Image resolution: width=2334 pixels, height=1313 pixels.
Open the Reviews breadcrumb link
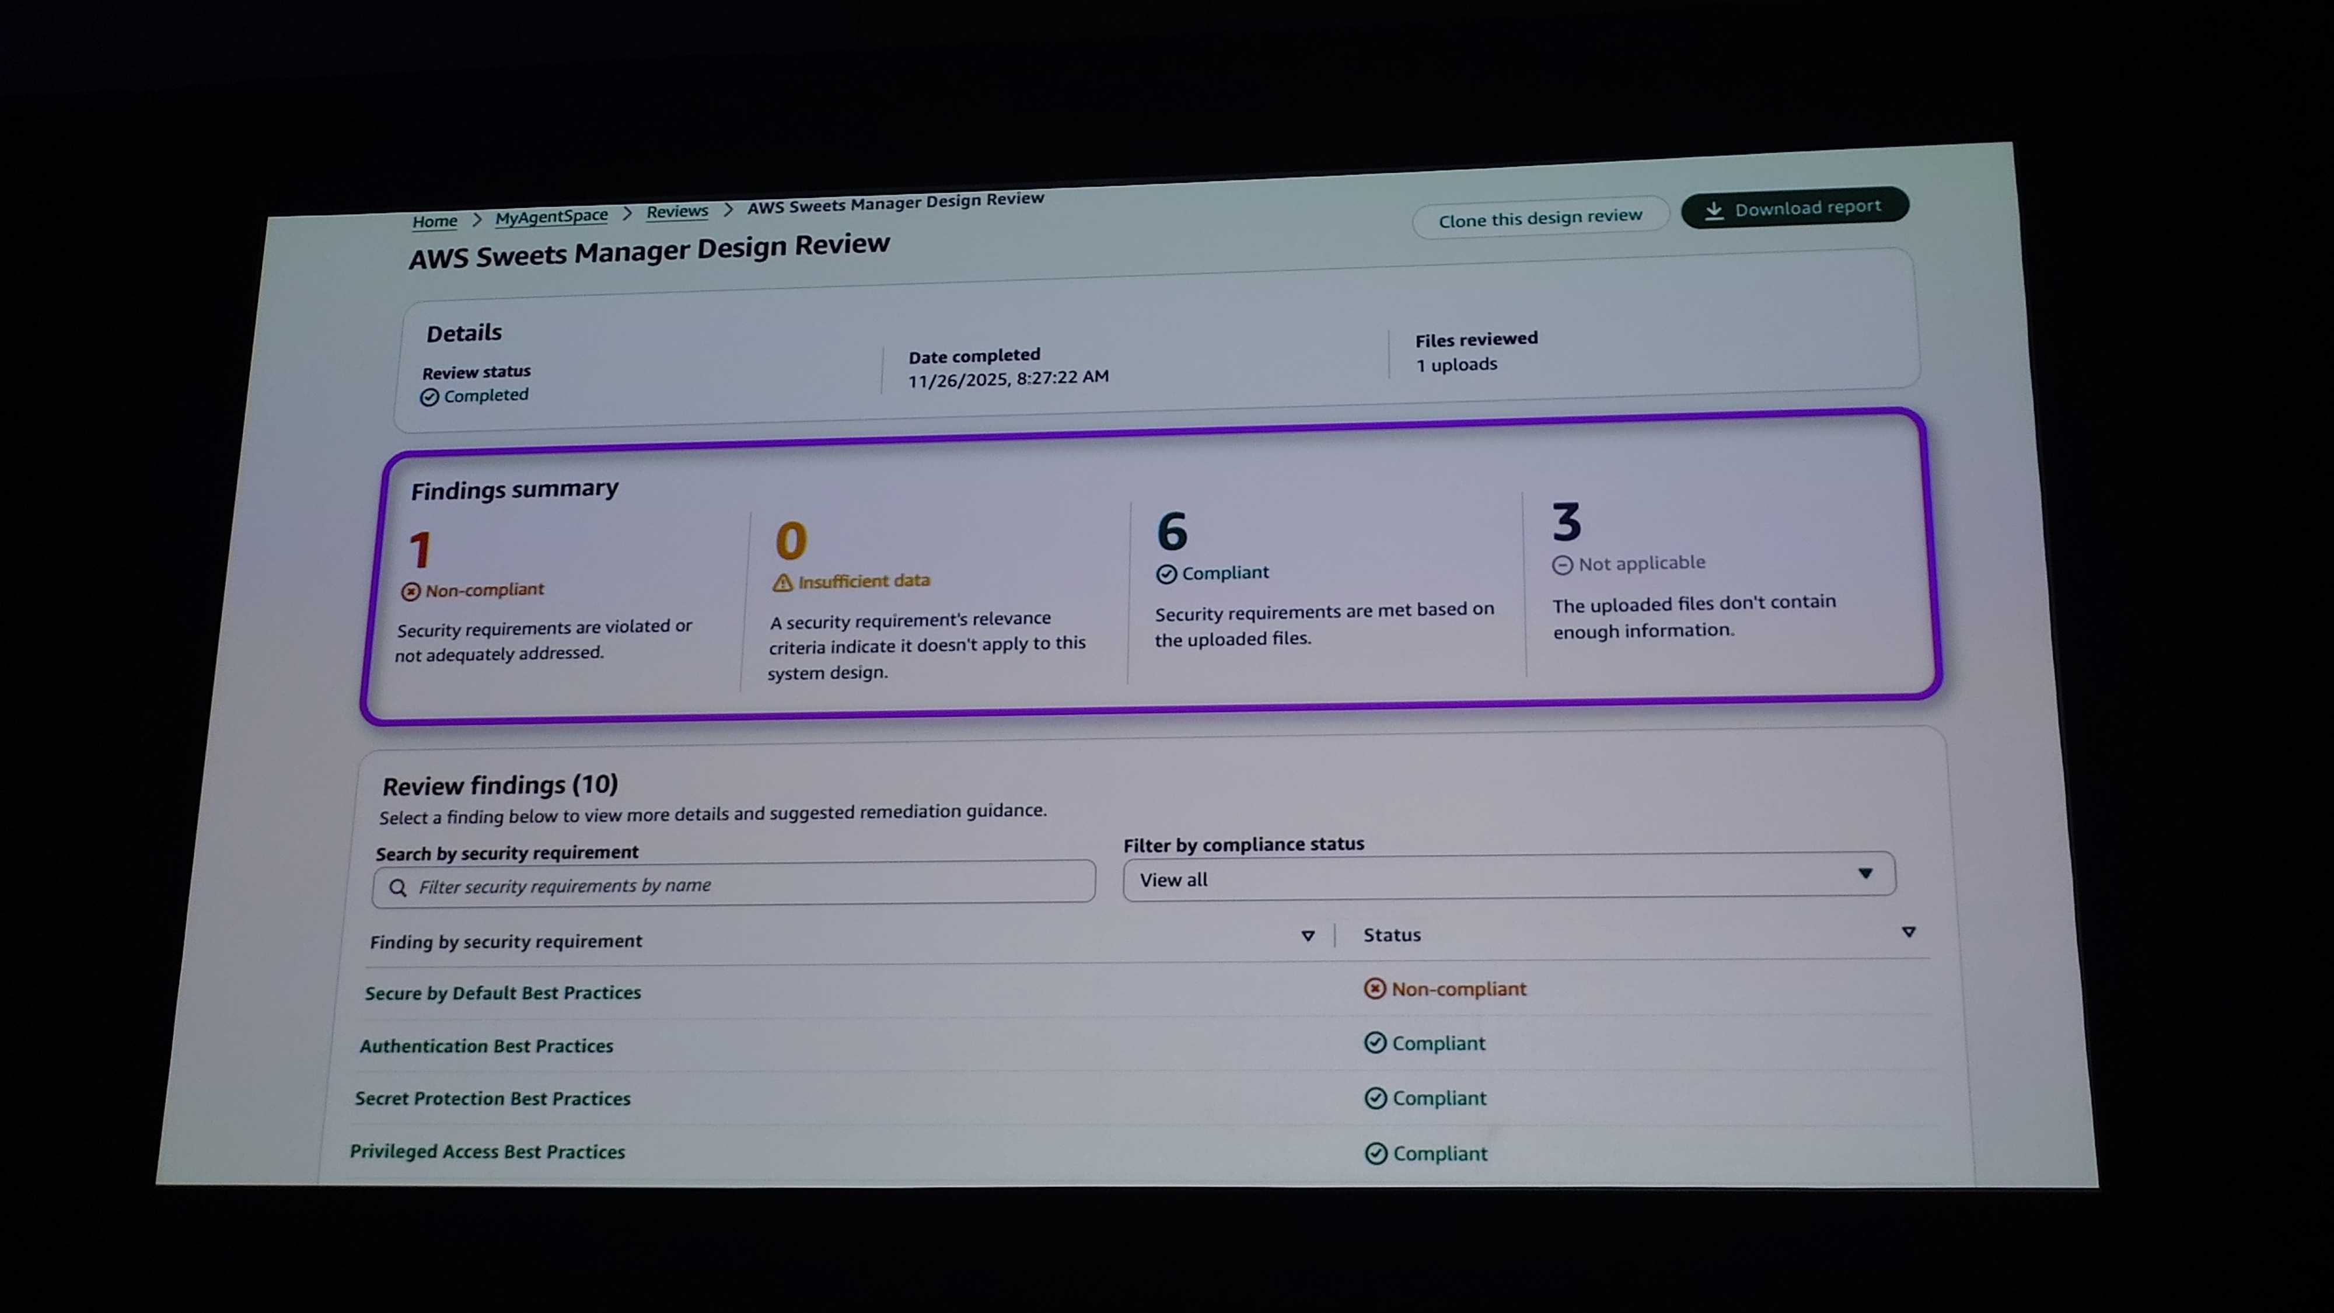677,211
